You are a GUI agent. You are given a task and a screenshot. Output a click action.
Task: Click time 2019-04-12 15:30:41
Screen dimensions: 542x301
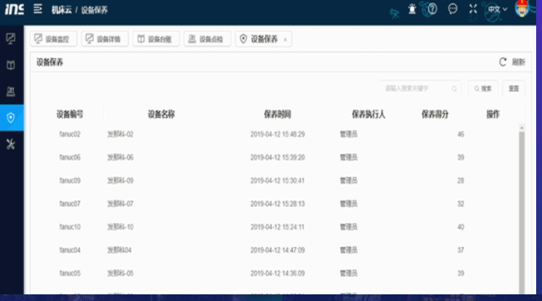[278, 180]
